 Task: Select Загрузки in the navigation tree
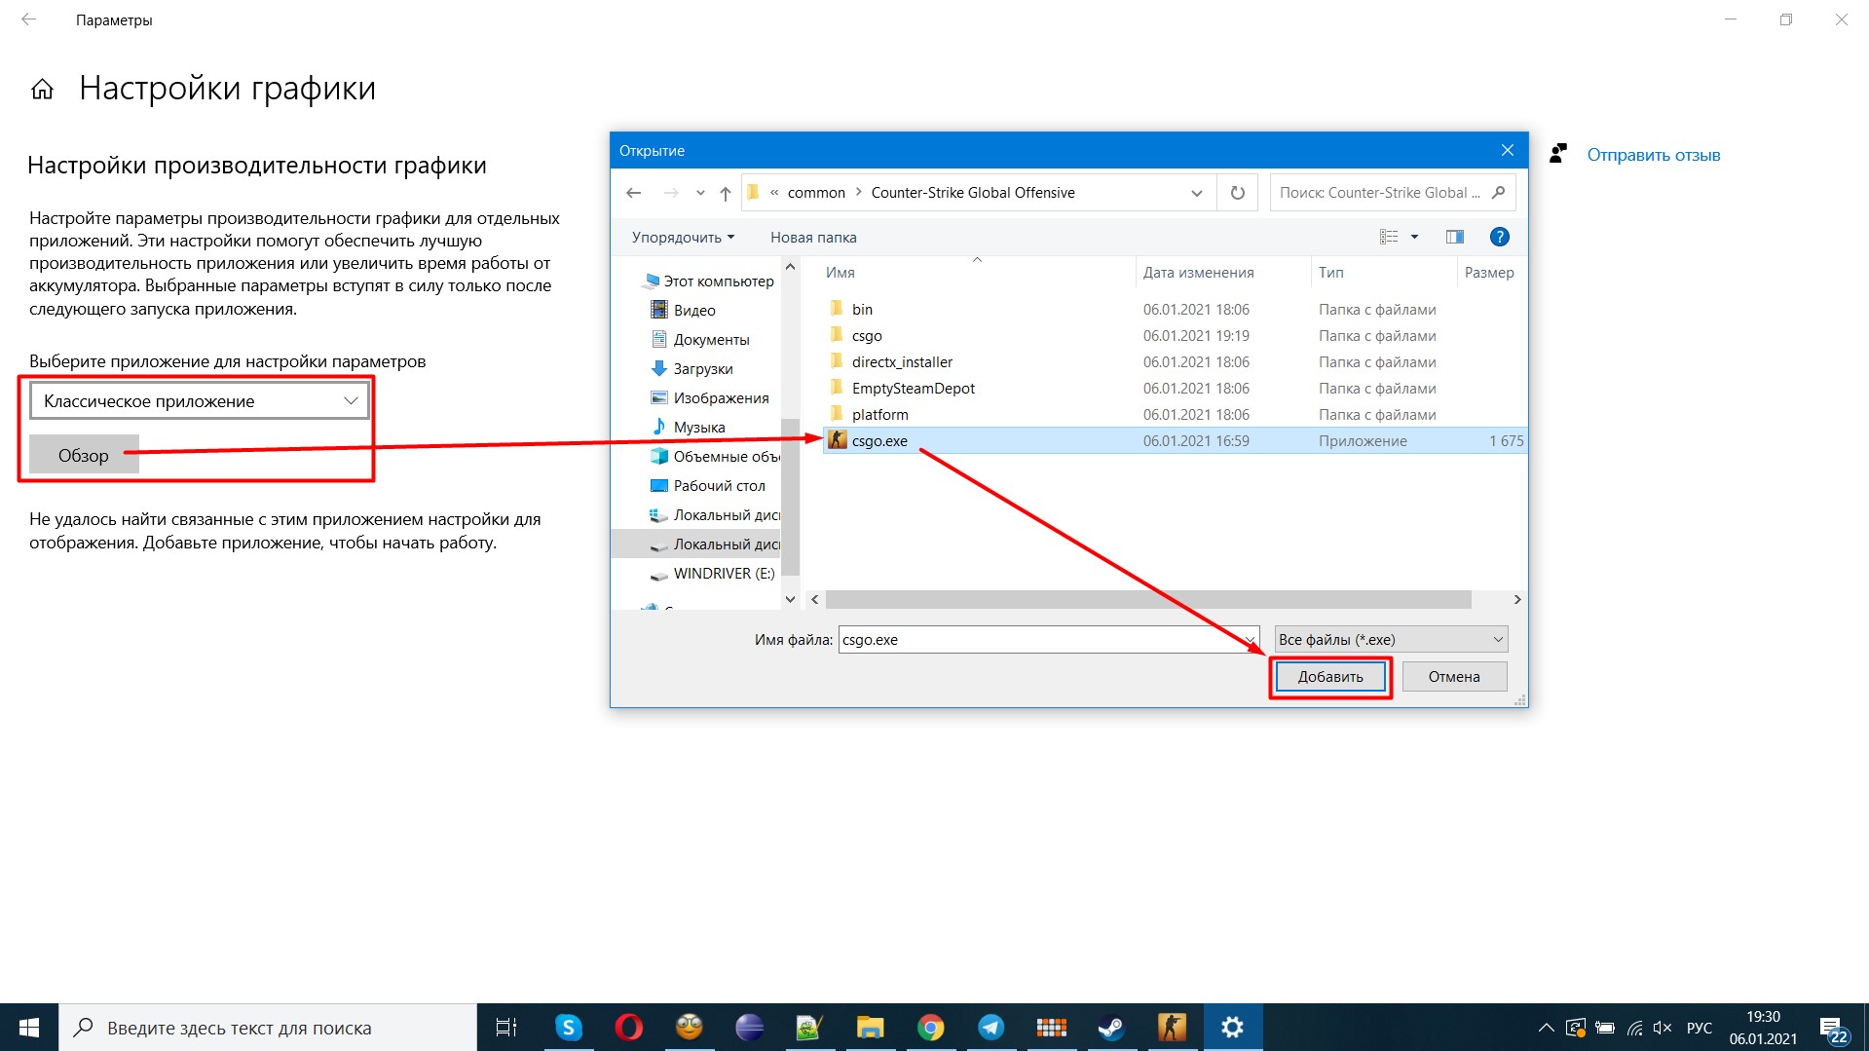click(x=702, y=369)
